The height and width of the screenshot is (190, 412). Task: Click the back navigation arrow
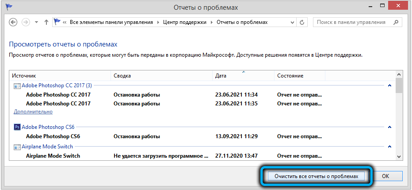pos(13,22)
